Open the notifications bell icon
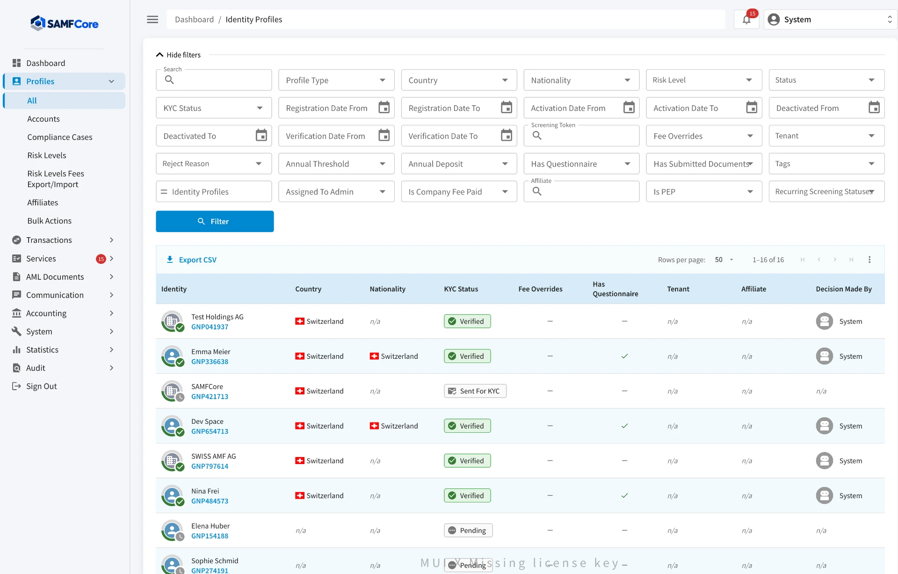Viewport: 898px width, 574px height. (746, 20)
